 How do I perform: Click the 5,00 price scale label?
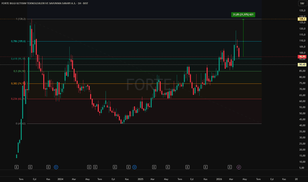click(302, 168)
